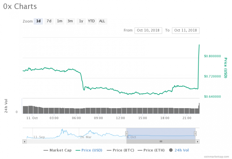Screen dimensions: 232x159
Task: Click the navigator scroll left arrow
Action: click(x=24, y=142)
